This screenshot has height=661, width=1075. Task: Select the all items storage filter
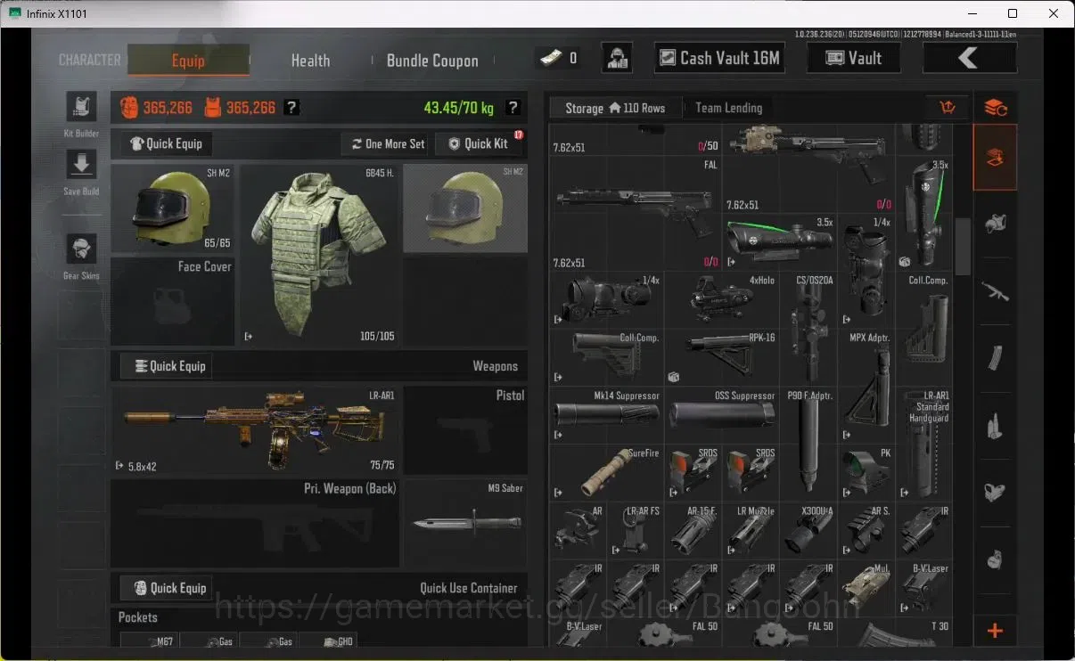tap(995, 158)
